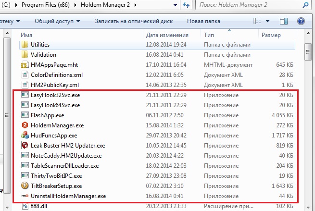This screenshot has height=211, width=315.
Task: Select the 888.dll file icon
Action: point(25,206)
